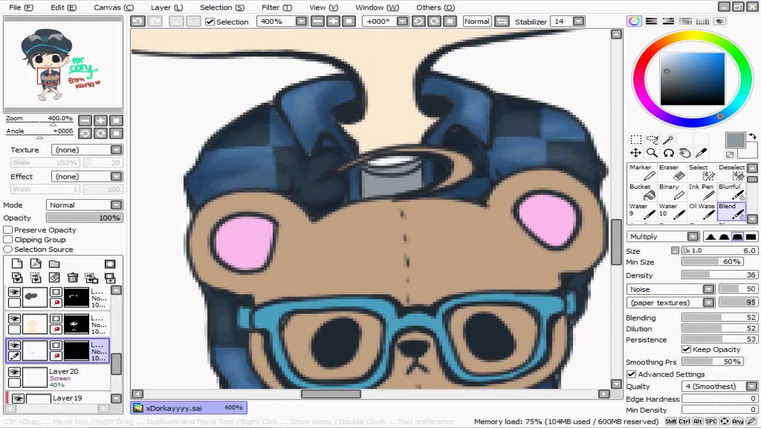
Task: Select the Hand pan tool
Action: 685,153
